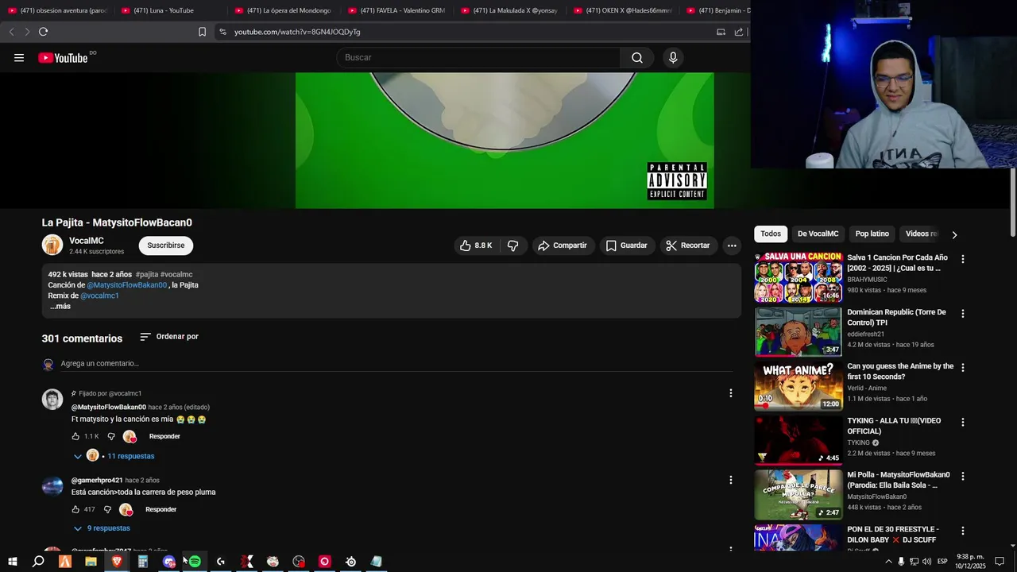Open more actions next to Recortar
Screen dimensions: 1017x572
coord(732,245)
